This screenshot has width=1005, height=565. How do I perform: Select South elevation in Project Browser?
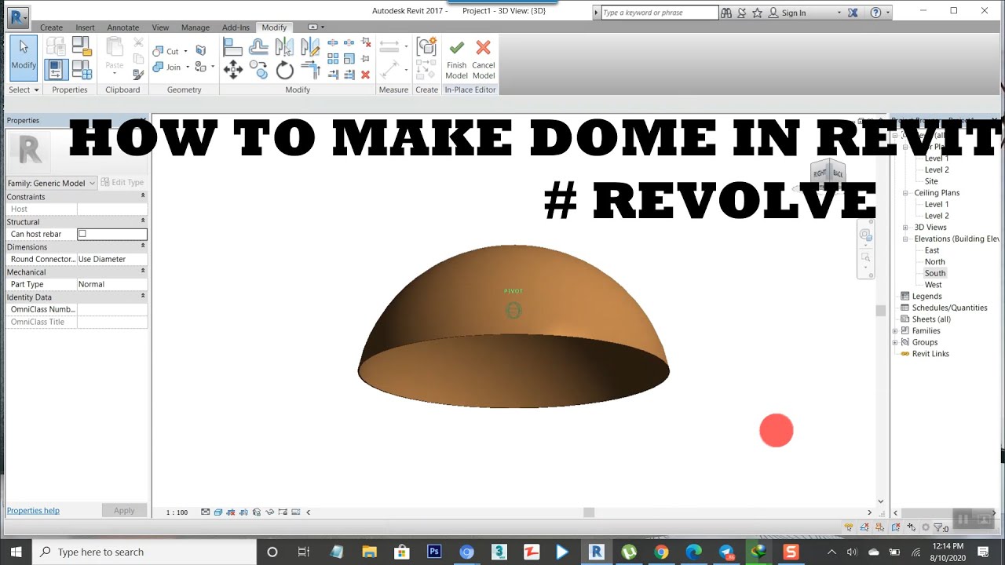click(935, 273)
